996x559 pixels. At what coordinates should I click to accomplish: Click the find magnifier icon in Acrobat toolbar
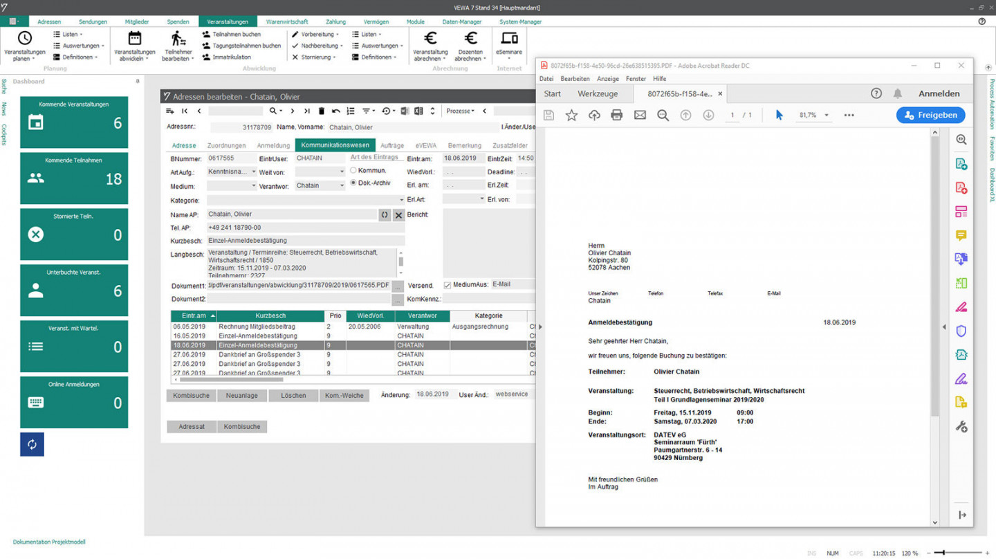coord(663,115)
